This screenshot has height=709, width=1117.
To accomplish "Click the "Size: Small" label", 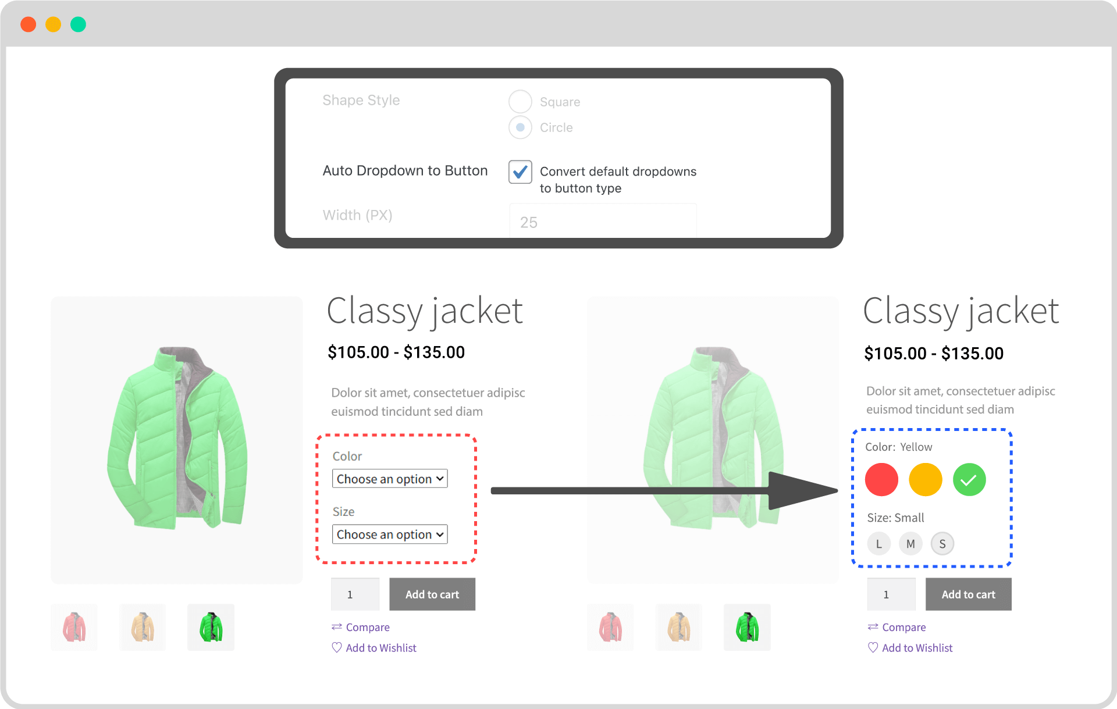I will coord(895,518).
